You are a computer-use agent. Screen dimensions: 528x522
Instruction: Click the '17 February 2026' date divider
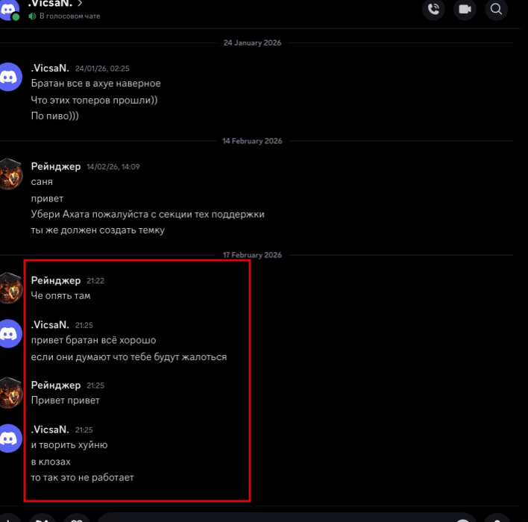pos(252,255)
